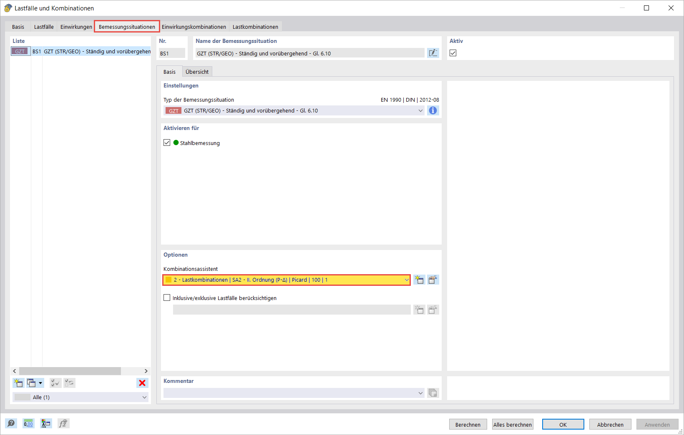Image resolution: width=684 pixels, height=435 pixels.
Task: Click yellow swatch in Kombinationsassistent field
Action: 168,280
